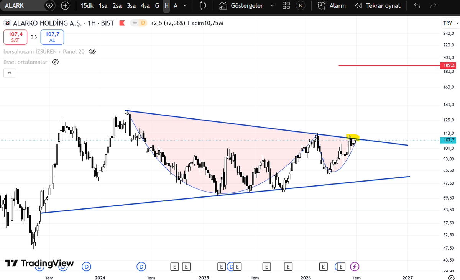Click the purple lightning event marker

(355, 266)
